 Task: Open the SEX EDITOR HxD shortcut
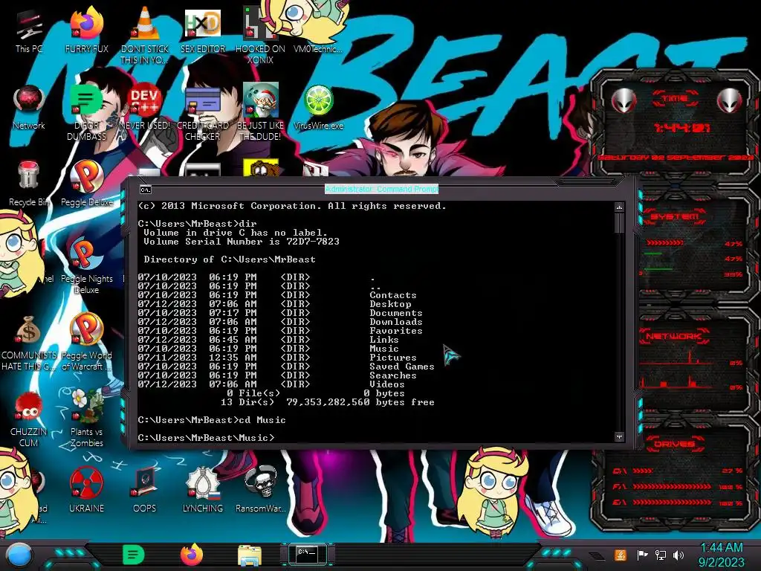point(203,30)
